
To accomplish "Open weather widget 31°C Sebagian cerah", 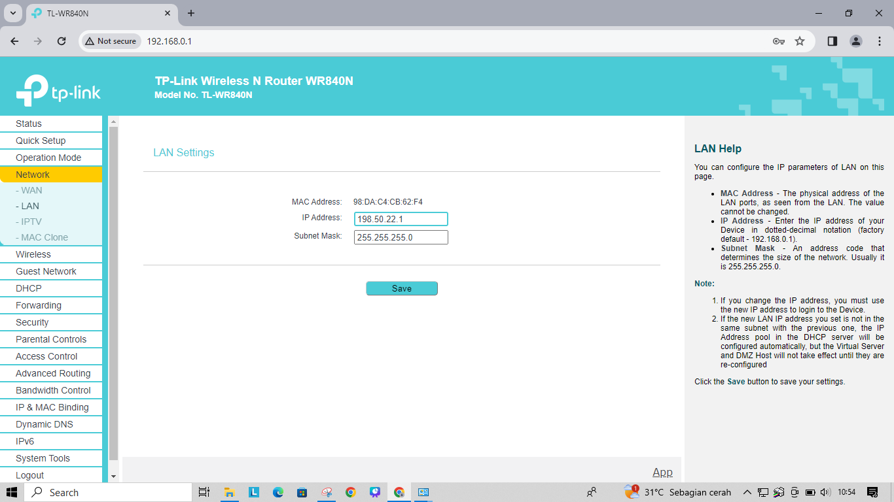I will coord(677,492).
